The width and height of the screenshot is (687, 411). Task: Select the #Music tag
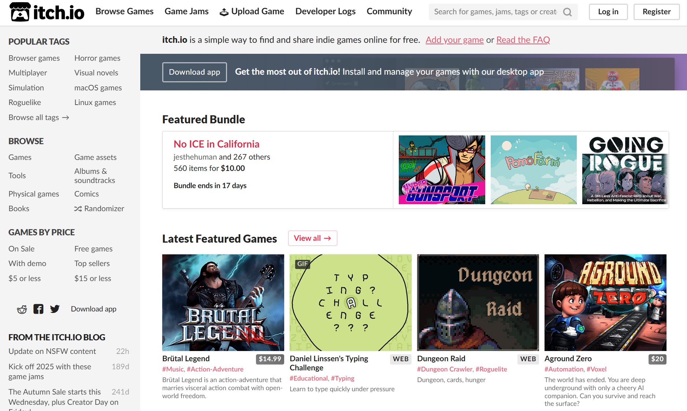pos(173,369)
